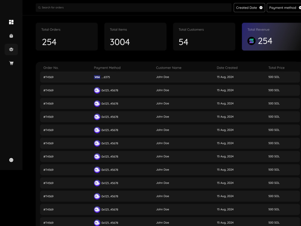
Task: Click the Solana logo in Total Revenue card
Action: [x=251, y=41]
